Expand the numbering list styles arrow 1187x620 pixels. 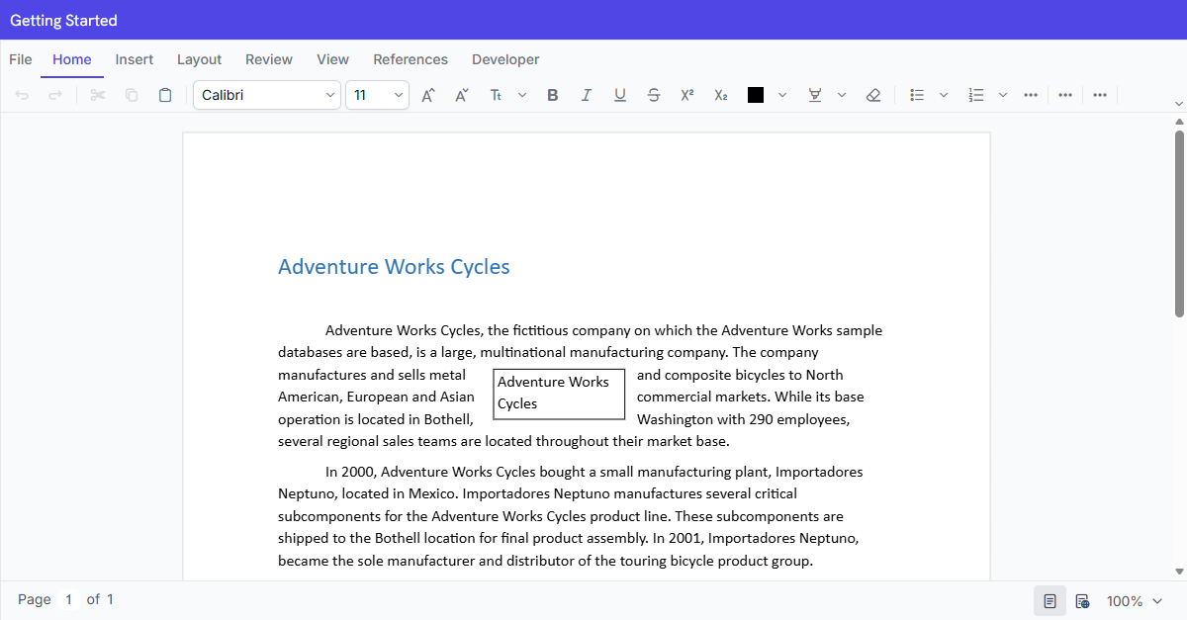[x=1003, y=95]
